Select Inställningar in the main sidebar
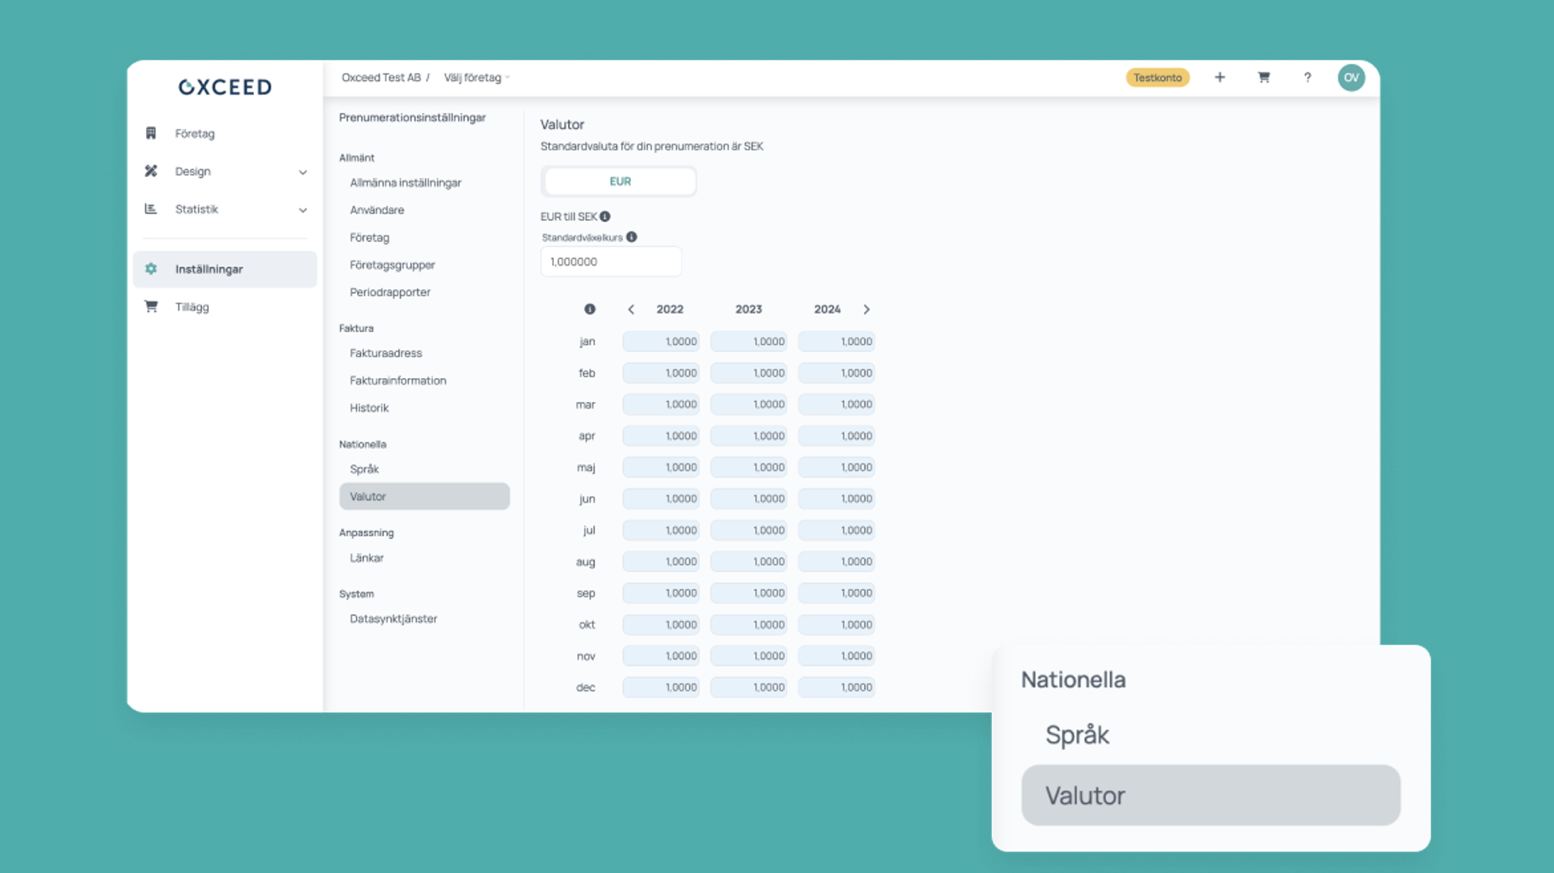This screenshot has height=873, width=1554. tap(224, 269)
